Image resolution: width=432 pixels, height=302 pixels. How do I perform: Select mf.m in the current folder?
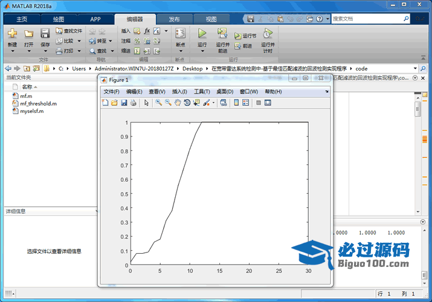click(26, 96)
